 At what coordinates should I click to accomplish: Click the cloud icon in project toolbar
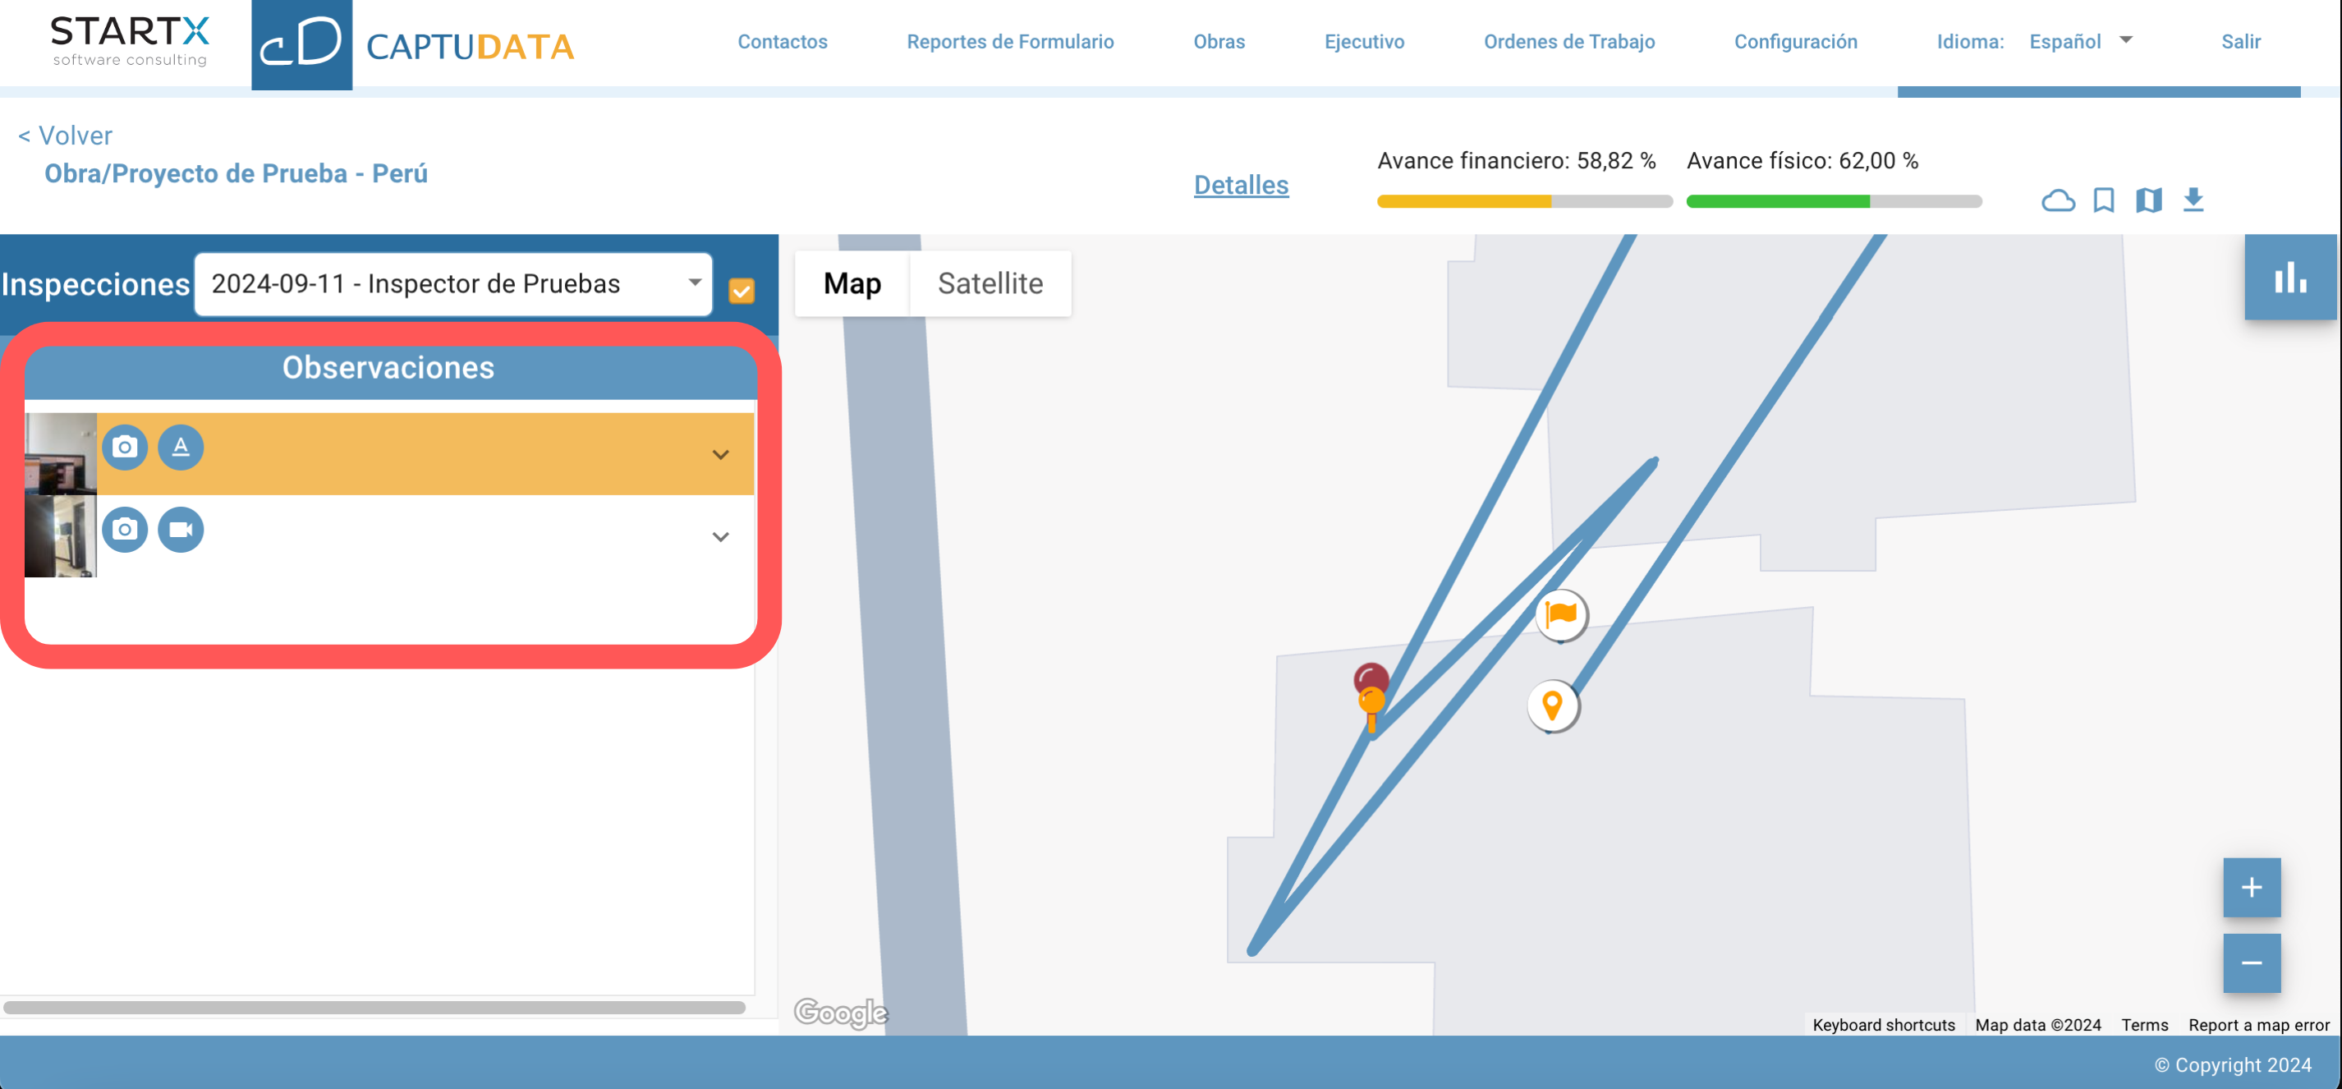pos(2057,200)
